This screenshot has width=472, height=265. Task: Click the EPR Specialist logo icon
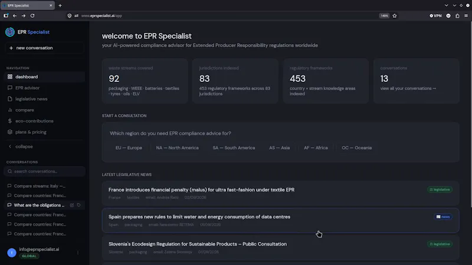(x=10, y=32)
